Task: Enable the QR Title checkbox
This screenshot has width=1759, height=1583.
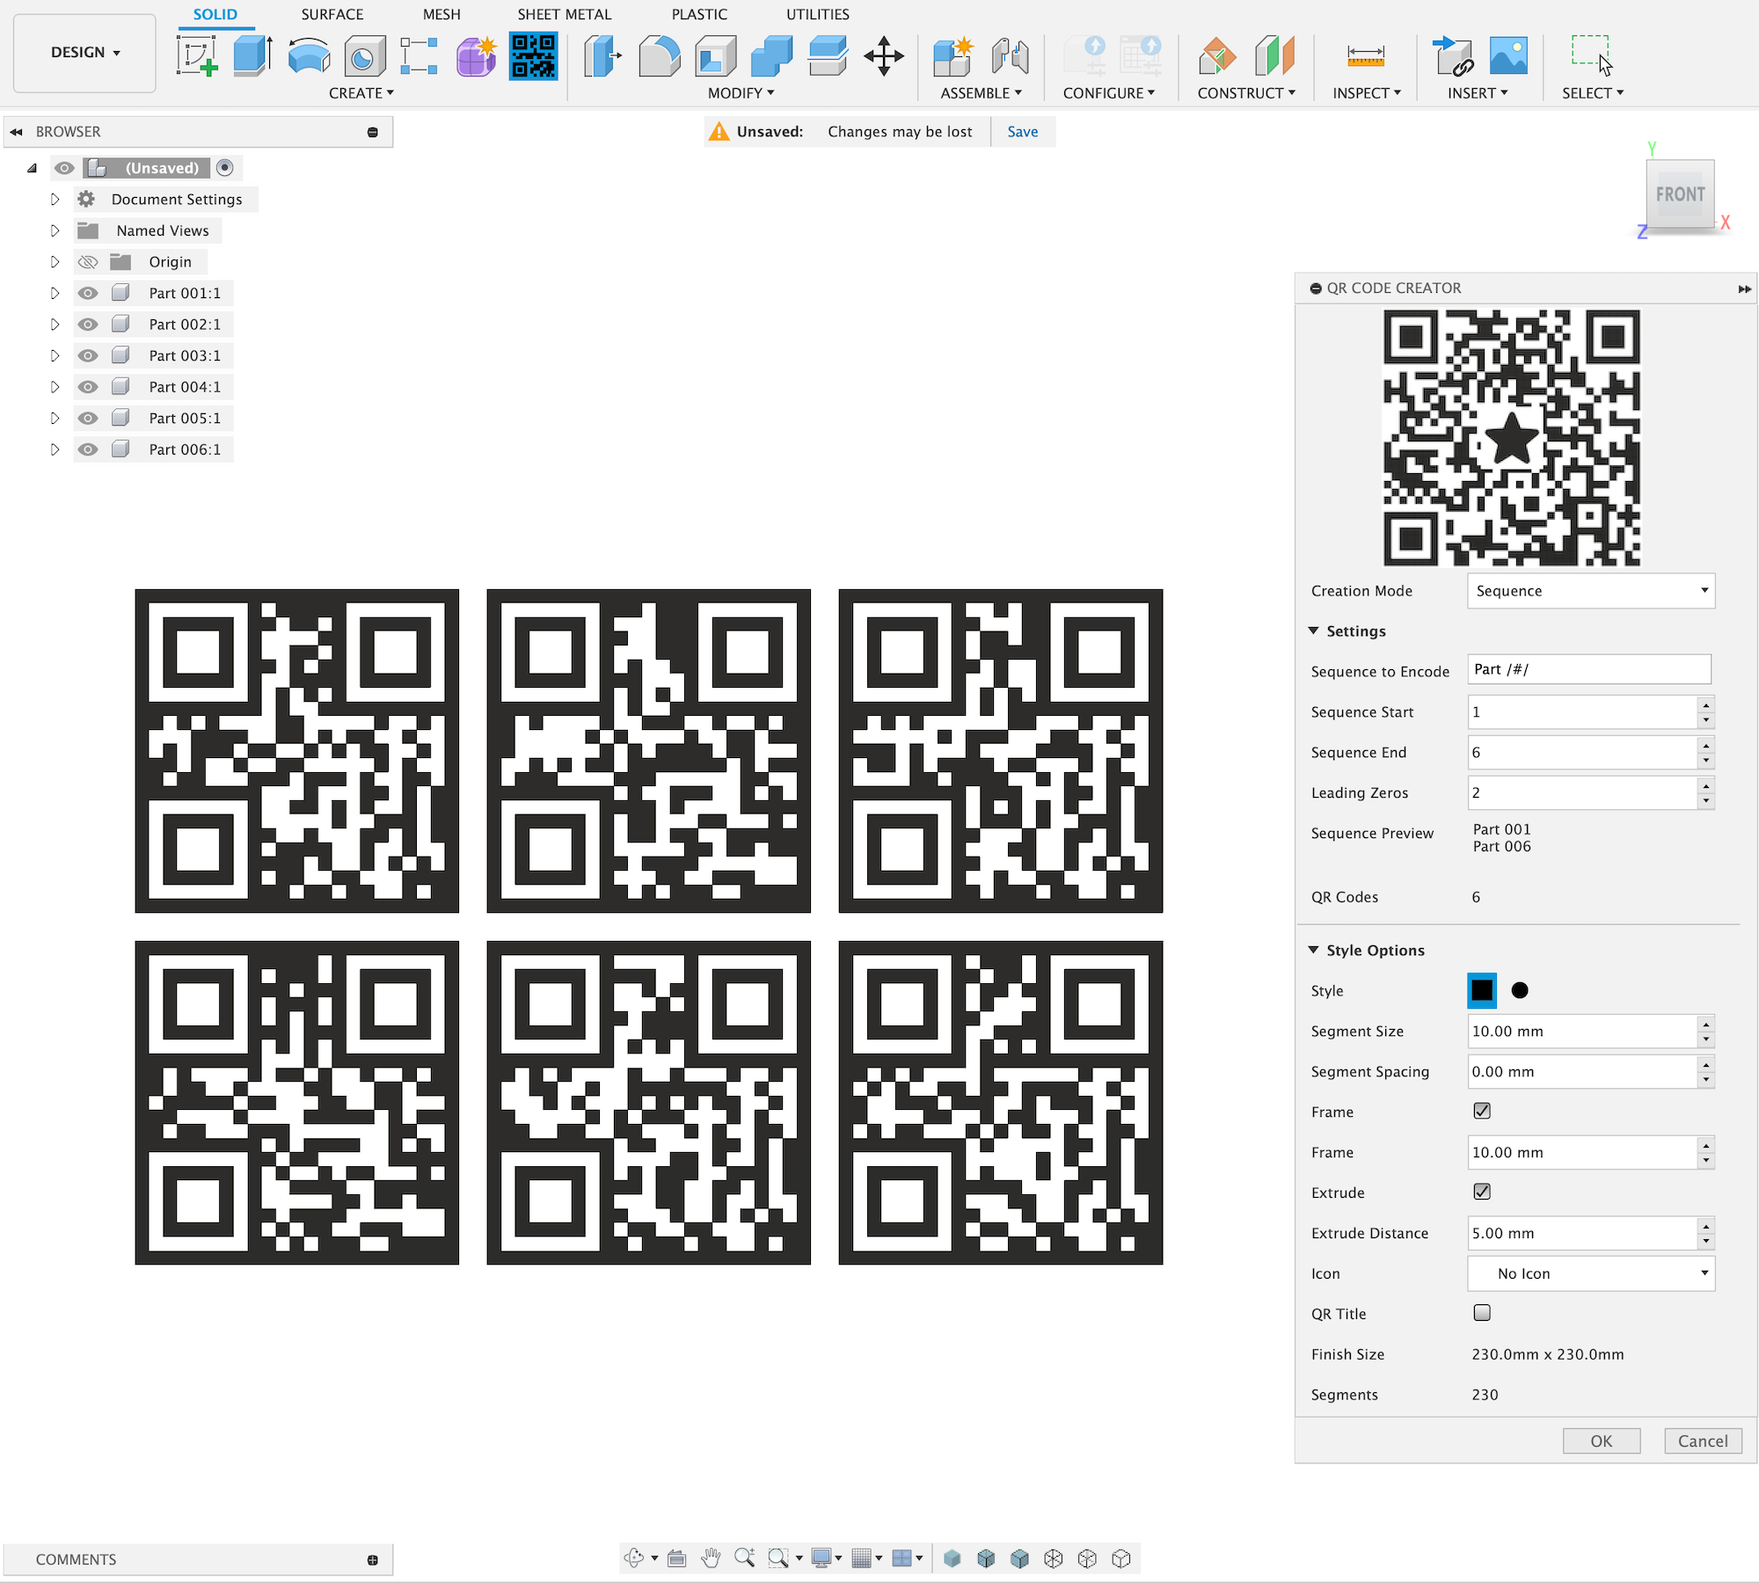Action: pyautogui.click(x=1482, y=1313)
